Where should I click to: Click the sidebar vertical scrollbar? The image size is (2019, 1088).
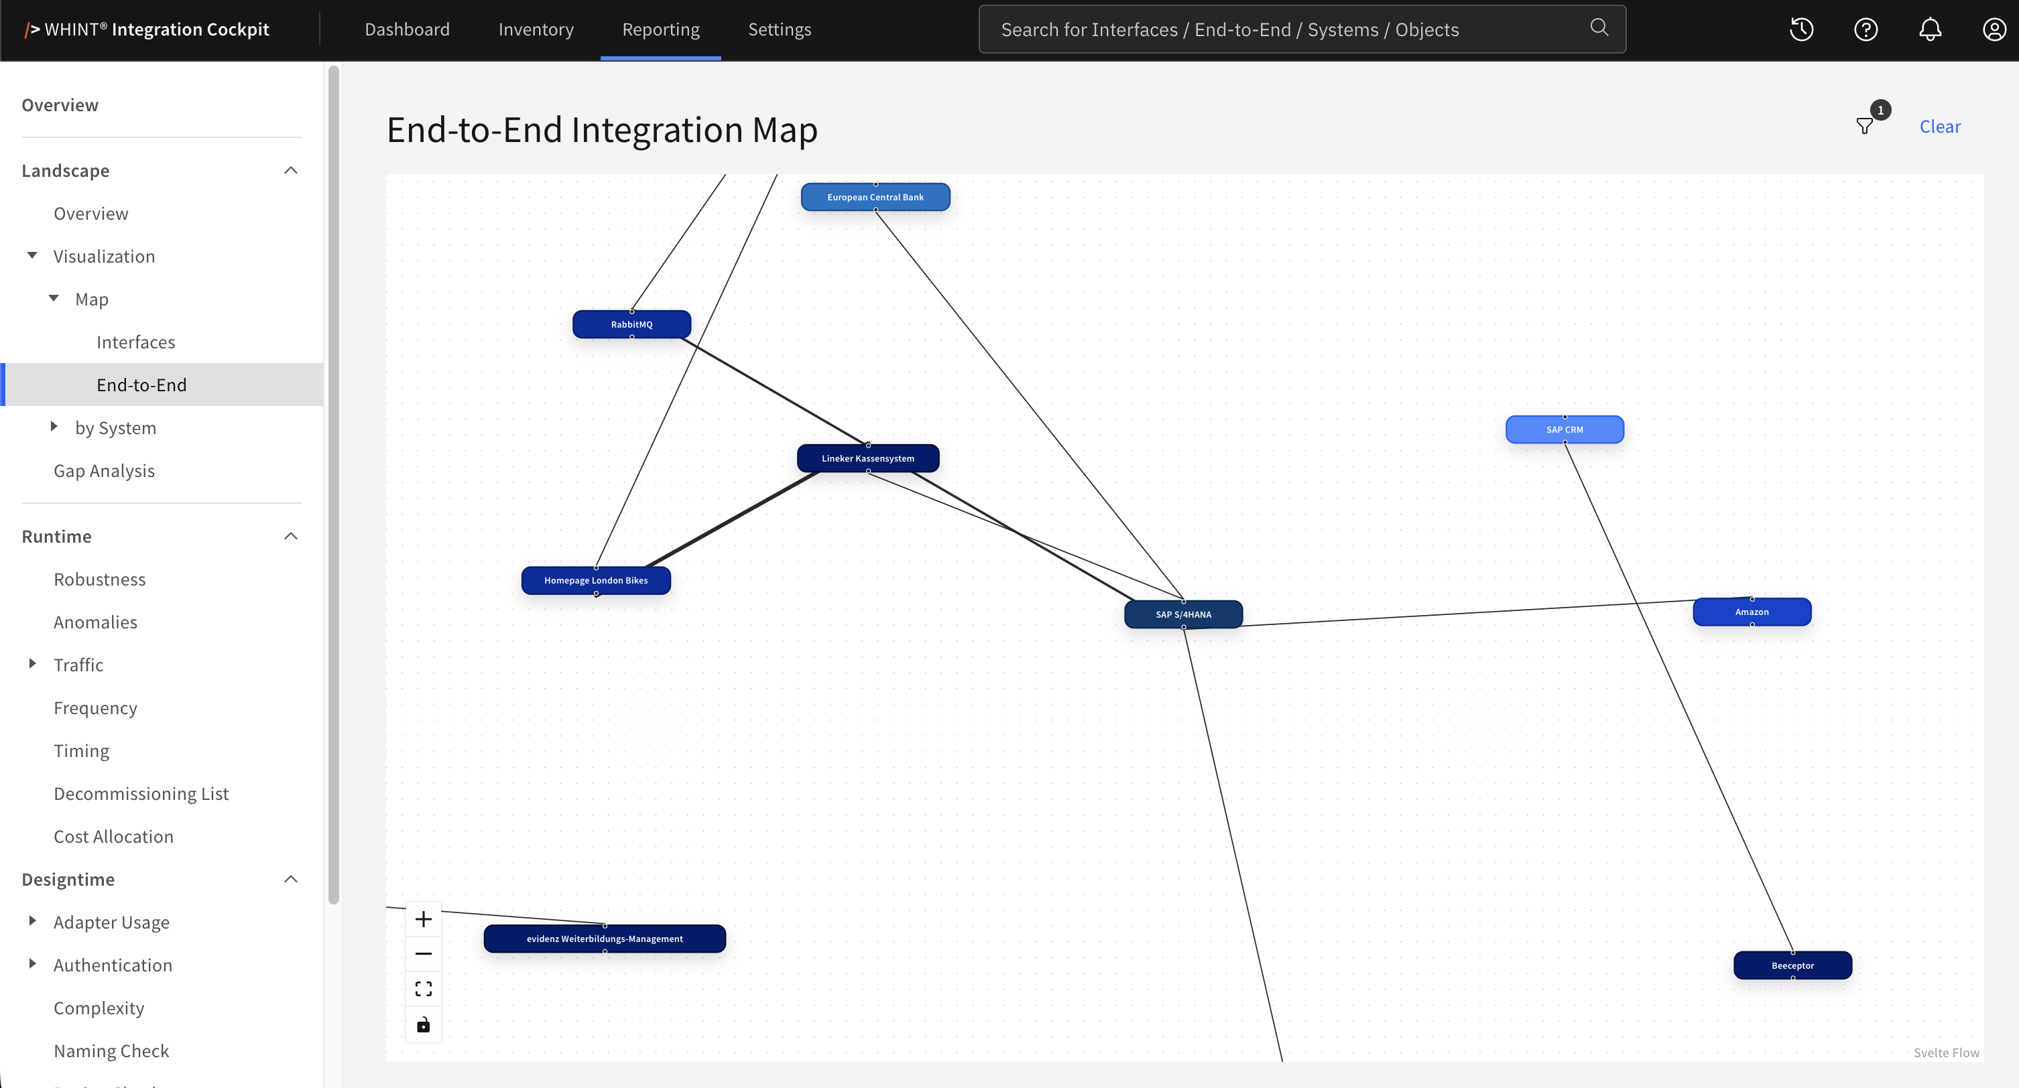click(x=333, y=486)
